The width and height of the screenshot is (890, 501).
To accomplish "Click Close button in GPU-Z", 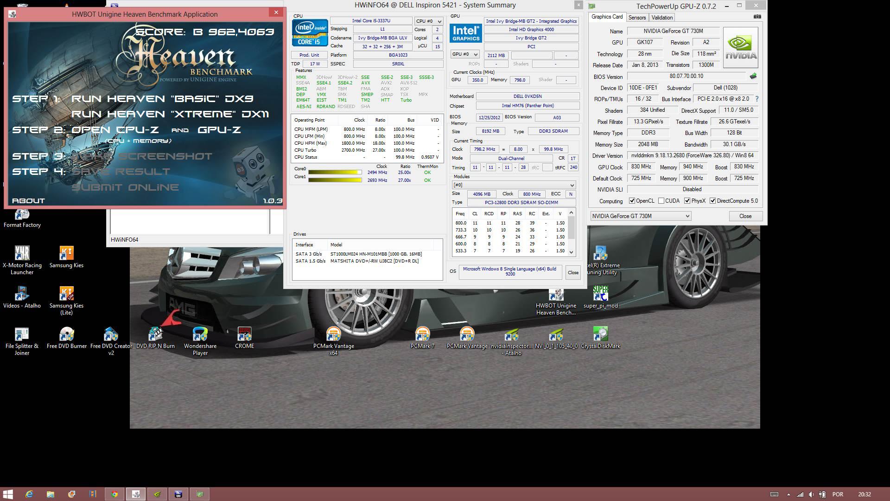I will pyautogui.click(x=745, y=216).
